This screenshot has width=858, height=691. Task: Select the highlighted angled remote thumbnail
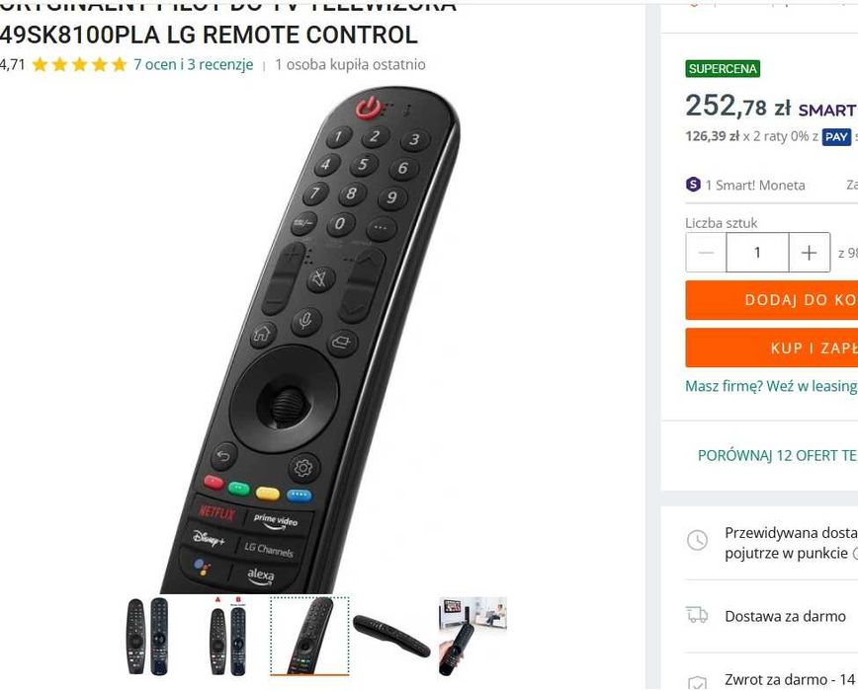point(309,637)
